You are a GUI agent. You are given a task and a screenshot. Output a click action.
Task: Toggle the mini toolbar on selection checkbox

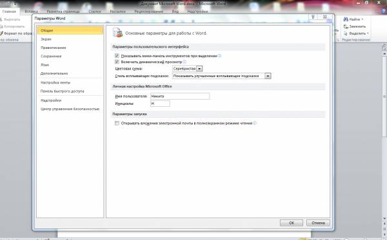click(117, 56)
